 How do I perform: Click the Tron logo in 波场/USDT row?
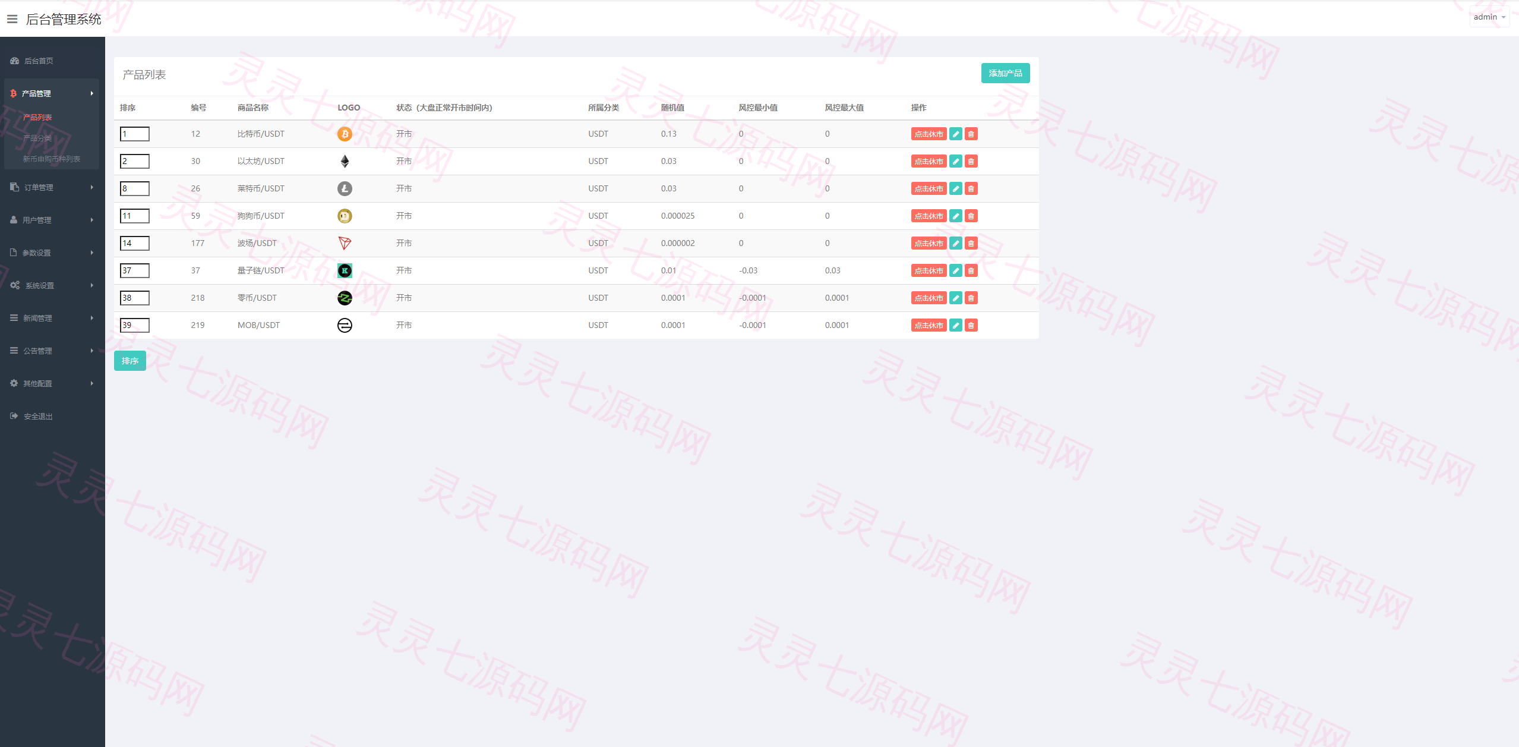pyautogui.click(x=345, y=243)
